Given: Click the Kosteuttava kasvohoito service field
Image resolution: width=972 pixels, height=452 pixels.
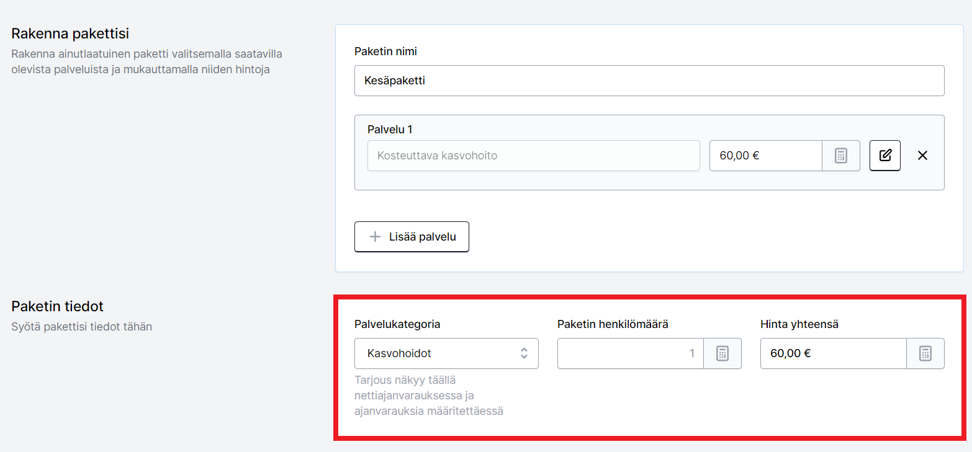Looking at the screenshot, I should (534, 156).
